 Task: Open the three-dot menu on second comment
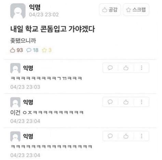coord(141,102)
